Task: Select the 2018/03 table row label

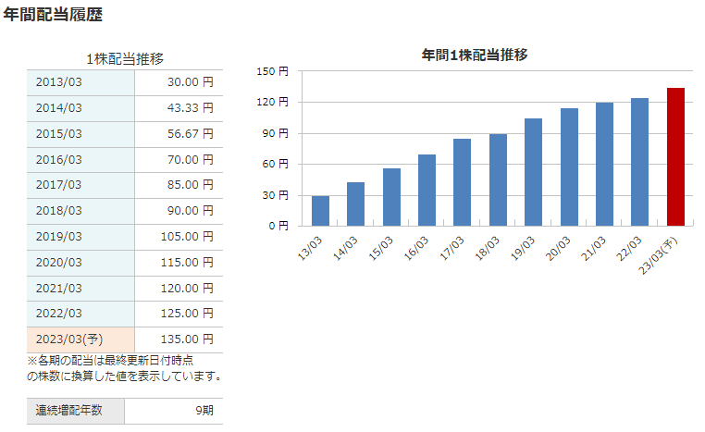Action: (x=59, y=211)
